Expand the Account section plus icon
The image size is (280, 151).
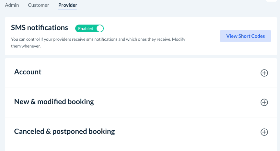264,73
